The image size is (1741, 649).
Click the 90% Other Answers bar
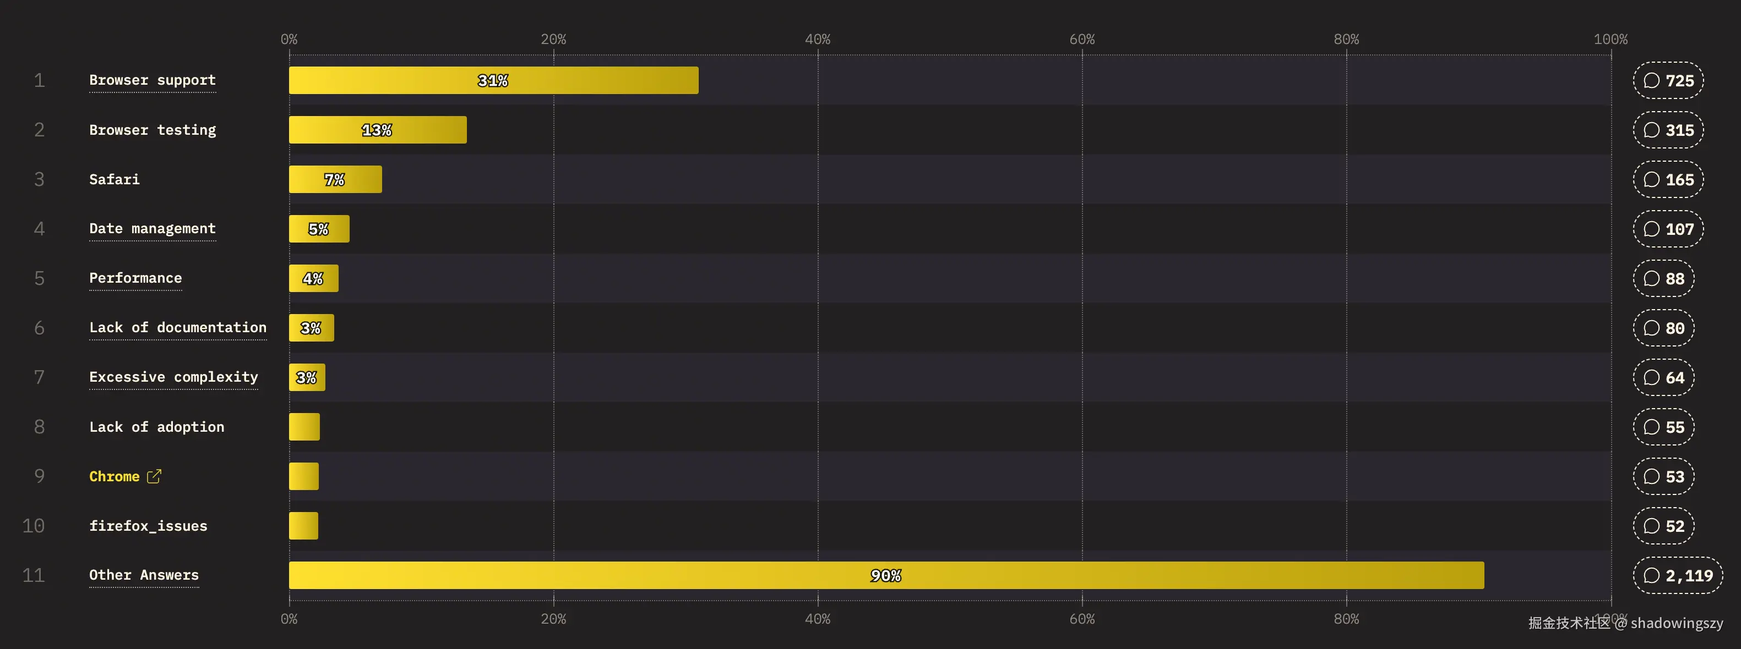point(885,575)
